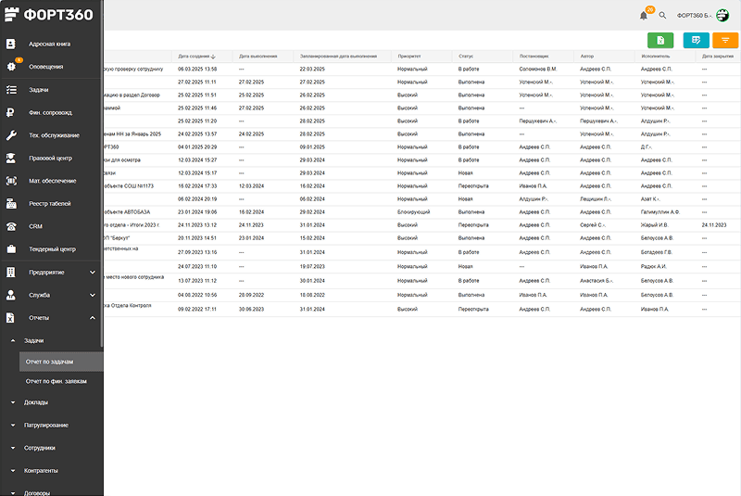Open the table columns editor button

pos(696,40)
